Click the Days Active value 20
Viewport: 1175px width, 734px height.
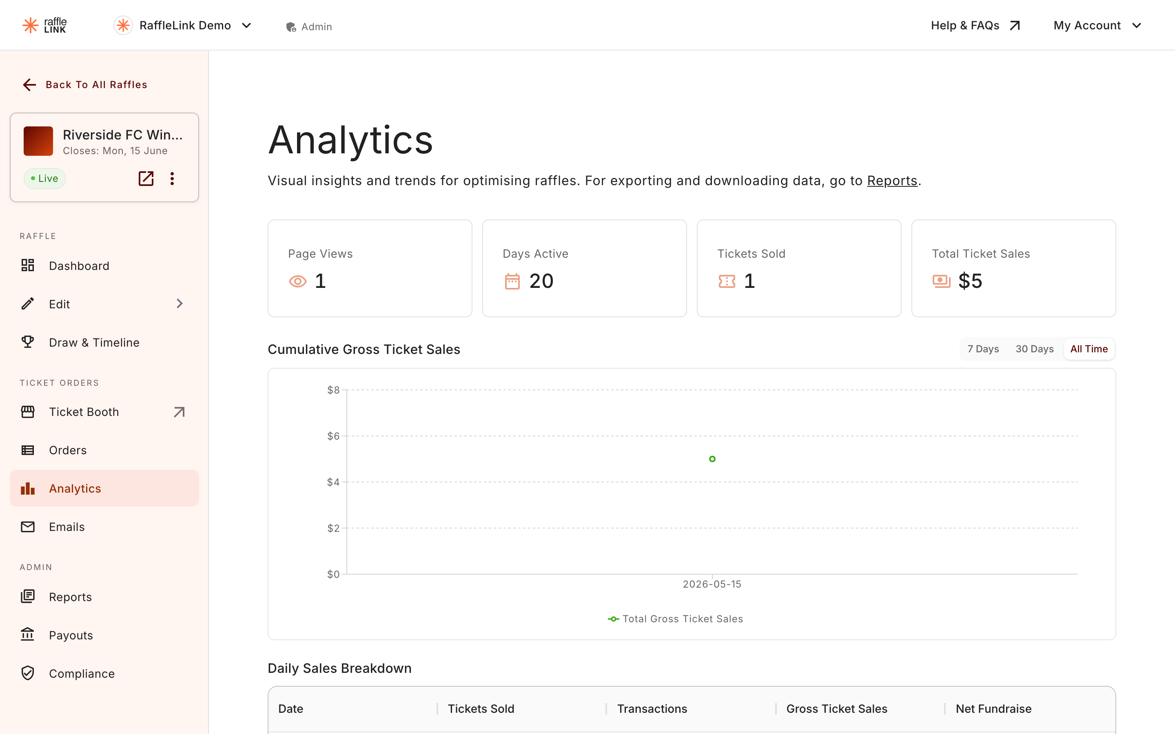pyautogui.click(x=541, y=281)
